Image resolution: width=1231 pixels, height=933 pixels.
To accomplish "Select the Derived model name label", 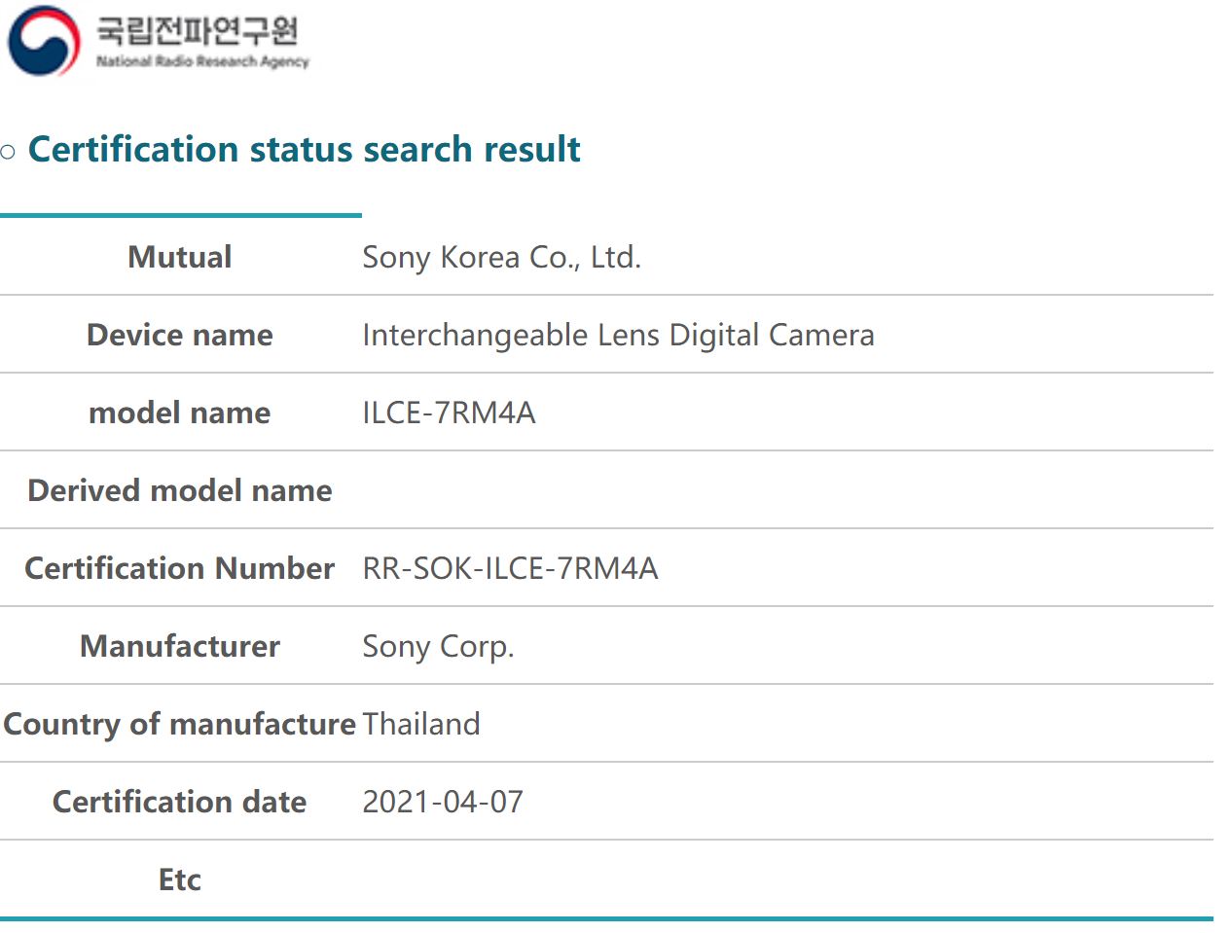I will pyautogui.click(x=180, y=490).
